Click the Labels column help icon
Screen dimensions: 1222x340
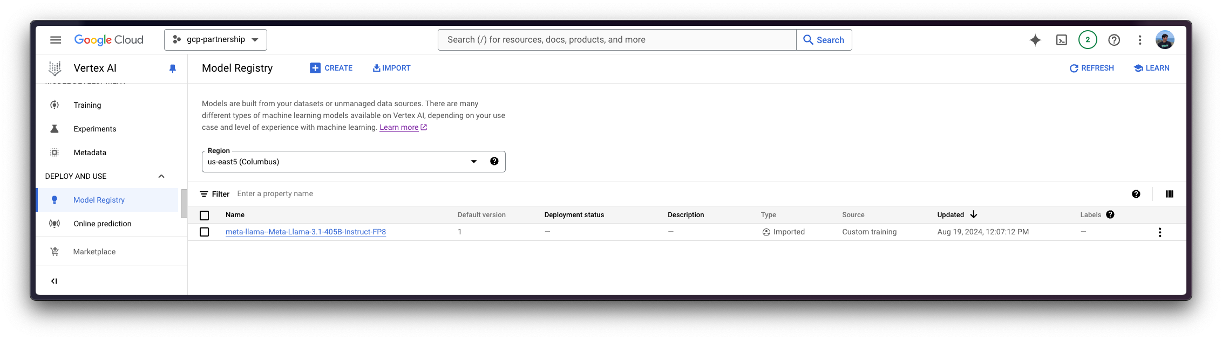click(x=1110, y=214)
